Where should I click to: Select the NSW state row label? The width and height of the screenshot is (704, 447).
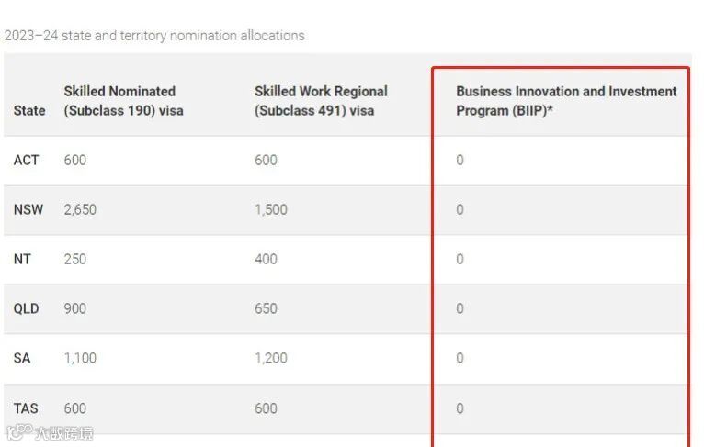28,209
